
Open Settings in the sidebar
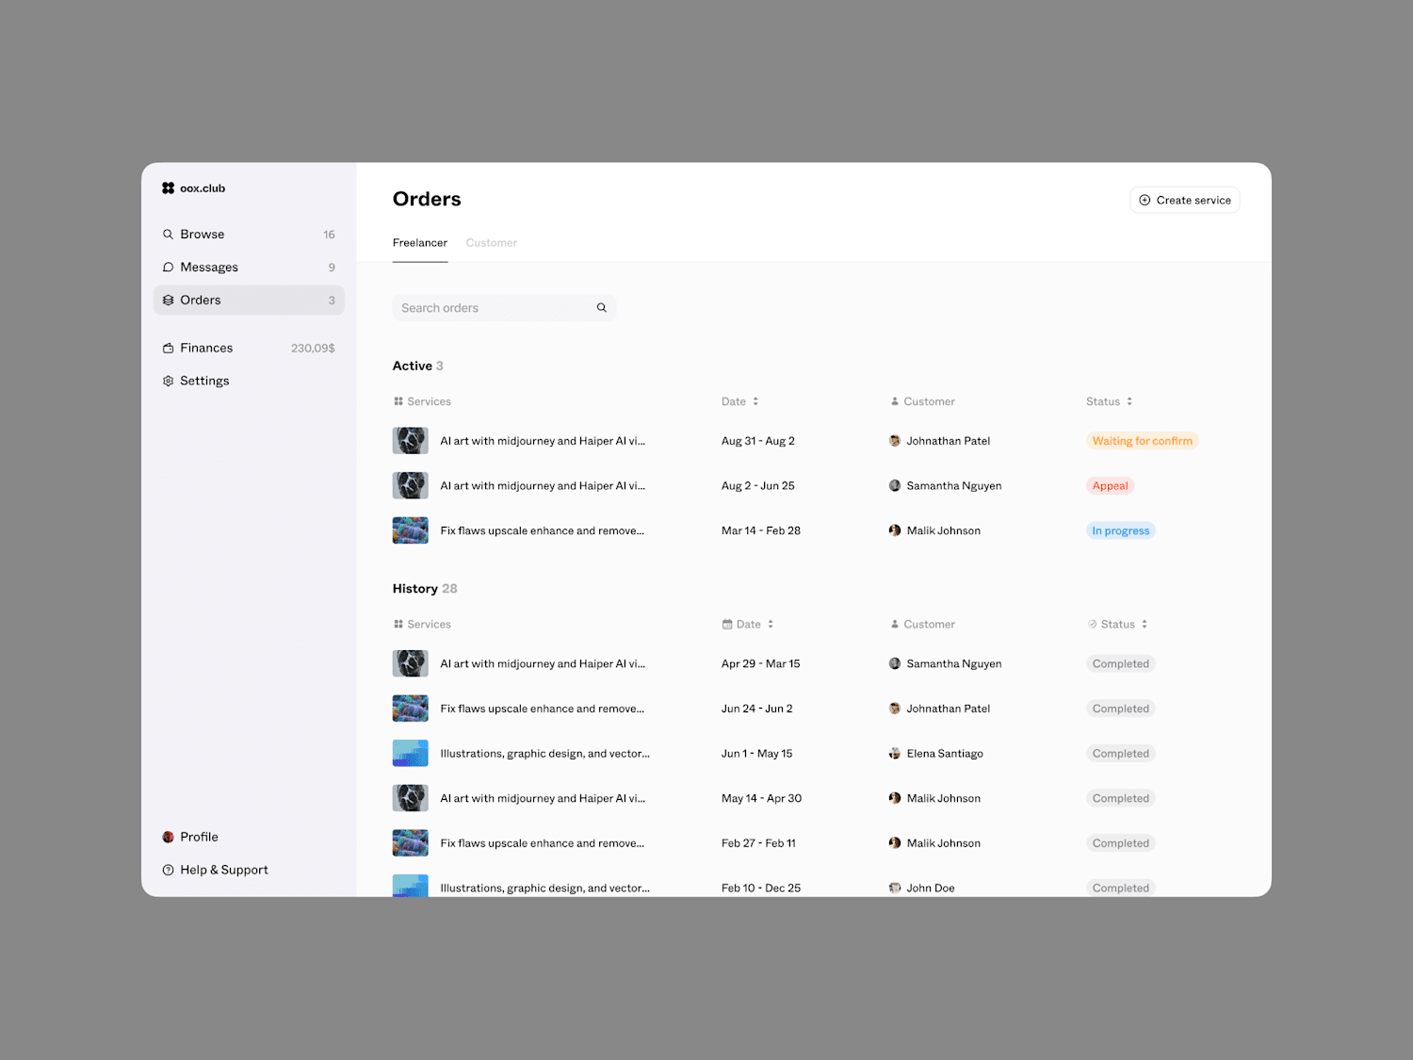249,382
